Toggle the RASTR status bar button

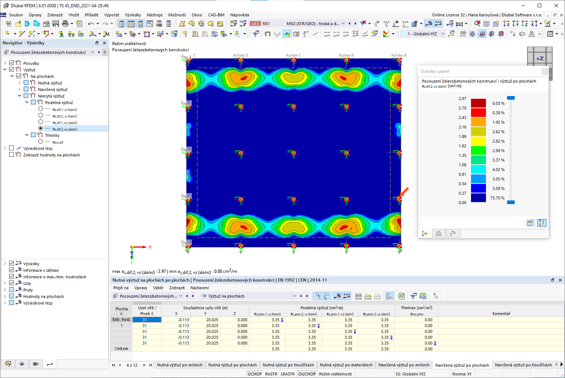pyautogui.click(x=271, y=374)
